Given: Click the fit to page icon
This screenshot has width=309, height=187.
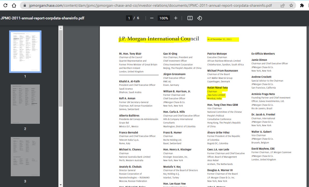Looking at the screenshot, I should coord(190,18).
